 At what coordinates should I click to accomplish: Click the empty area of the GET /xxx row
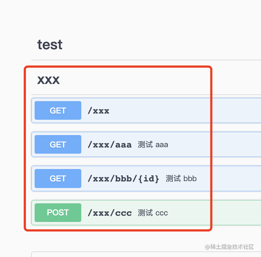tap(183, 111)
